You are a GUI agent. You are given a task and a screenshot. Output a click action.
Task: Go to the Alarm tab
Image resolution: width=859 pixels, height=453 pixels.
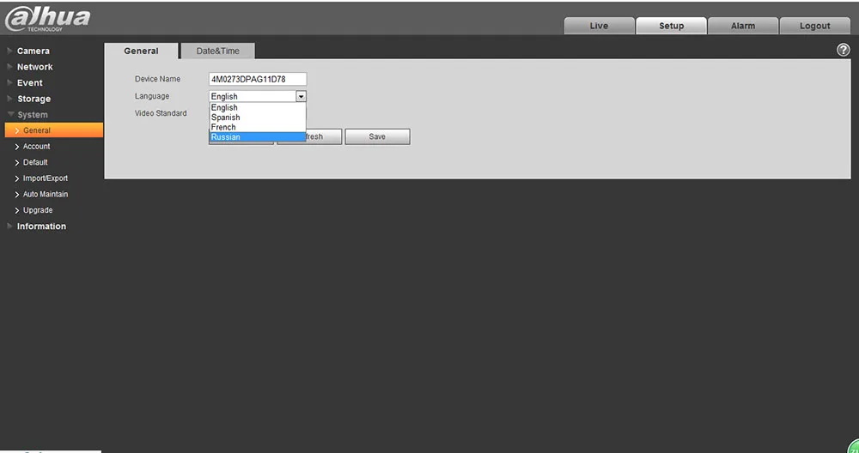743,26
